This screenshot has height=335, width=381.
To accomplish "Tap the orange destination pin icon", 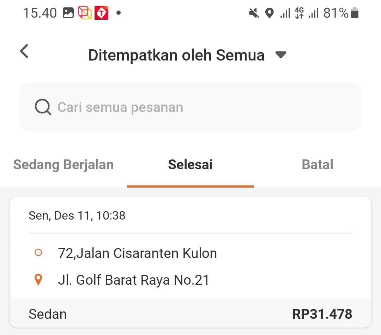I will pyautogui.click(x=38, y=280).
